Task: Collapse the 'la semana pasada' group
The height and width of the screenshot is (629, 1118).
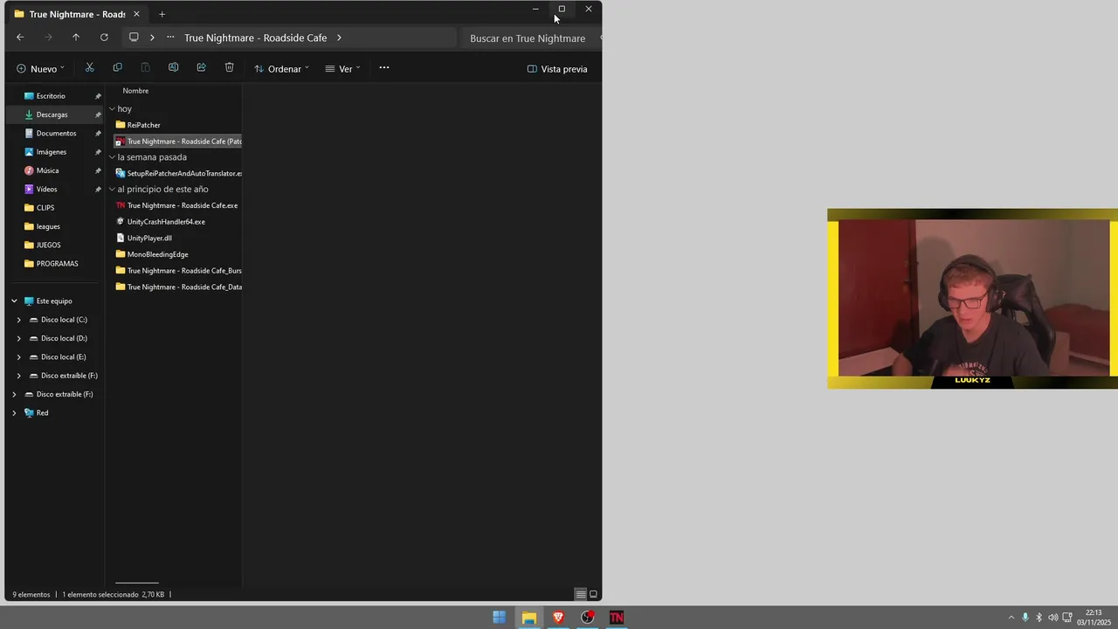Action: coord(112,157)
